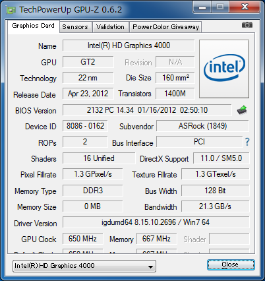Click the DirectX Support value 11.0 / SM5.0
The width and height of the screenshot is (265, 281).
[221, 158]
